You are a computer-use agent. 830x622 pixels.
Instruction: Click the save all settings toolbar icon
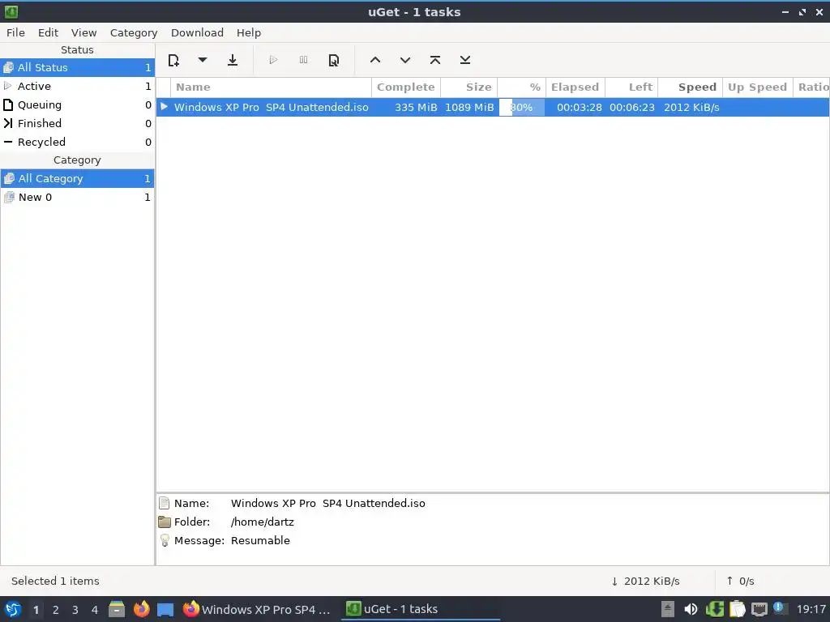coord(233,60)
